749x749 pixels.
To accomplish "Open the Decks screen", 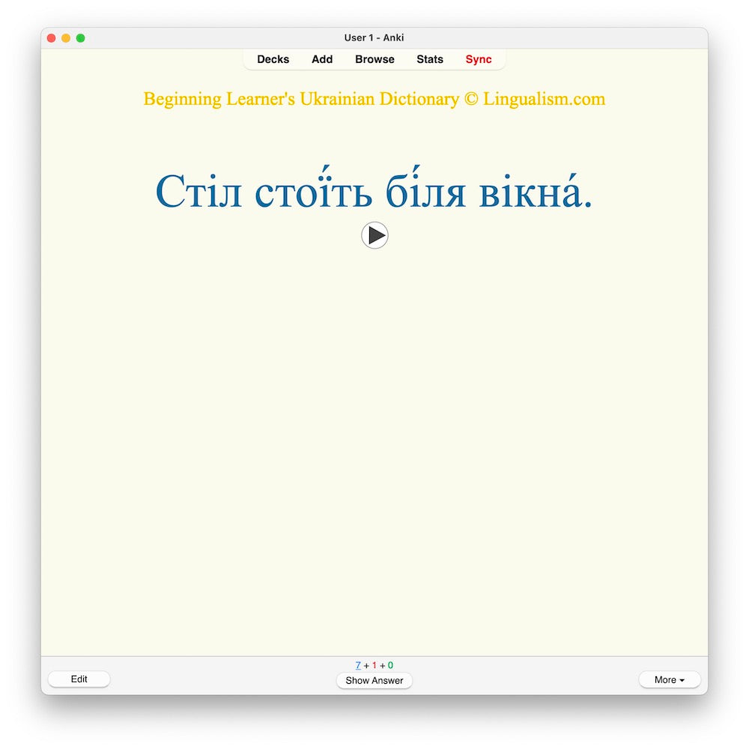I will (273, 59).
